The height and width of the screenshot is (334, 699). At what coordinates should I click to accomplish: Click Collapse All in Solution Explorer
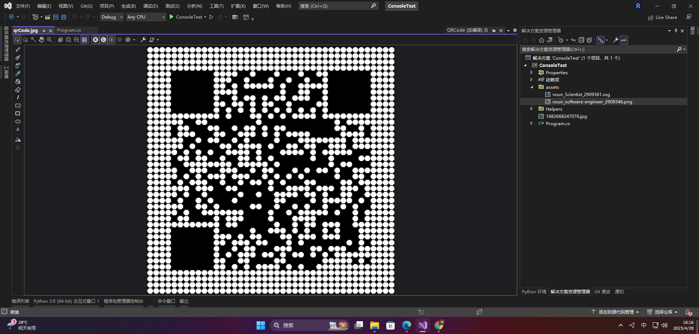[x=581, y=40]
